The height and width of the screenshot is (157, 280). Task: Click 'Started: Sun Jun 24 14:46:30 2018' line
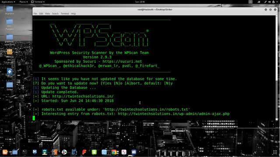pyautogui.click(x=73, y=101)
